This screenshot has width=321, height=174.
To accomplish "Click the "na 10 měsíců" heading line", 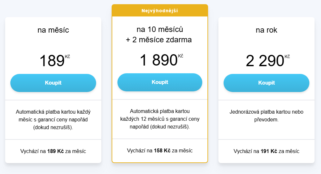I will coord(160,30).
